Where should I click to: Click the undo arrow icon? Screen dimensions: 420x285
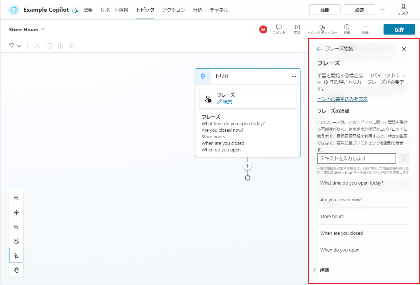[x=11, y=46]
